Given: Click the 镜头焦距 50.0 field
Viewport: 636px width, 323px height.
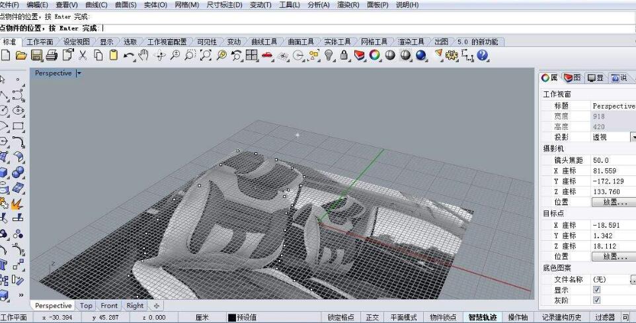Looking at the screenshot, I should coord(614,160).
